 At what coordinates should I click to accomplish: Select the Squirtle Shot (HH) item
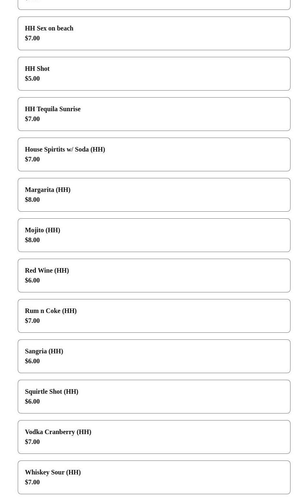pyautogui.click(x=154, y=397)
